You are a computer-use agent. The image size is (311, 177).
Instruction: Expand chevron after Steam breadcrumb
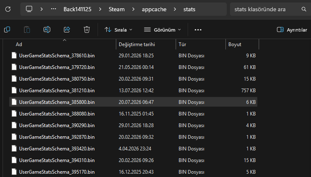click(x=133, y=9)
